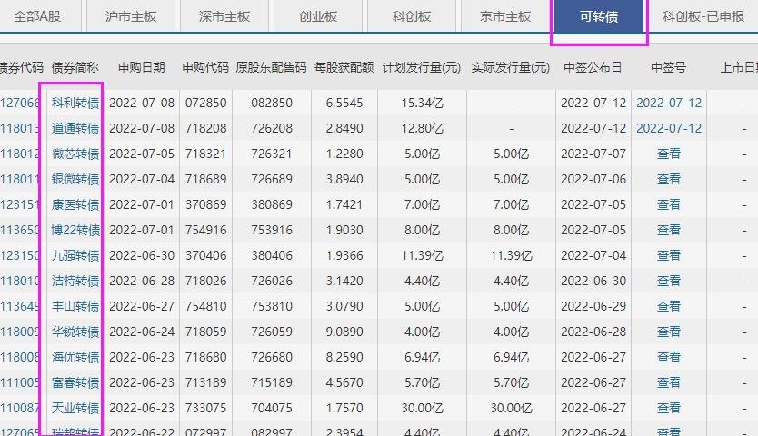Select subscription code 072850 cell
The width and height of the screenshot is (758, 436).
206,103
